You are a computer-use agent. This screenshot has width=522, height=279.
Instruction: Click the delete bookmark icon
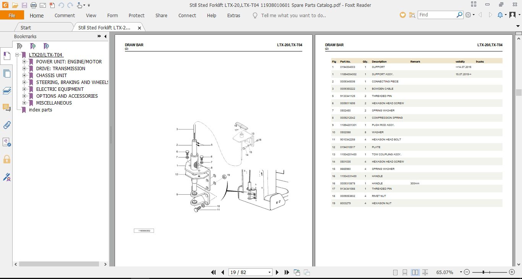click(20, 46)
